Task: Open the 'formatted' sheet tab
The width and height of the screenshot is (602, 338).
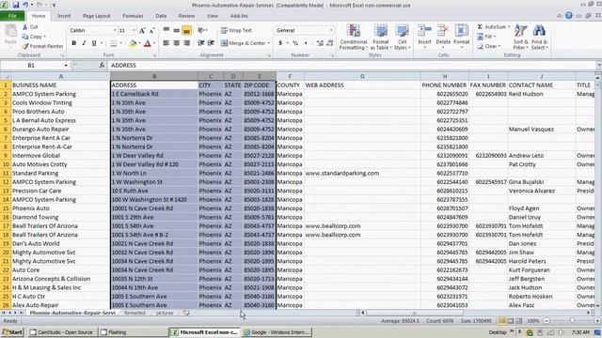Action: coord(135,313)
